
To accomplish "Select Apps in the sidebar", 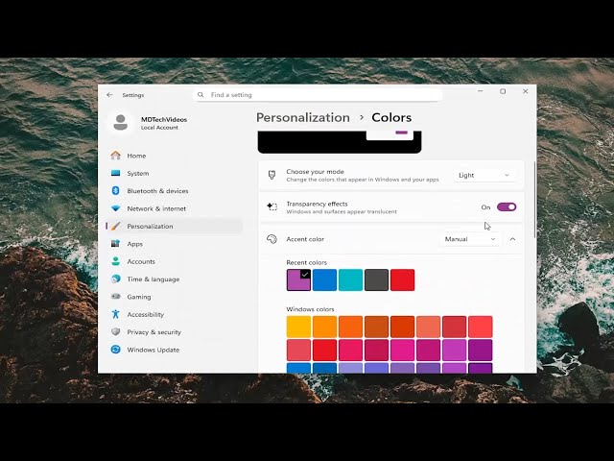I will (x=174, y=244).
